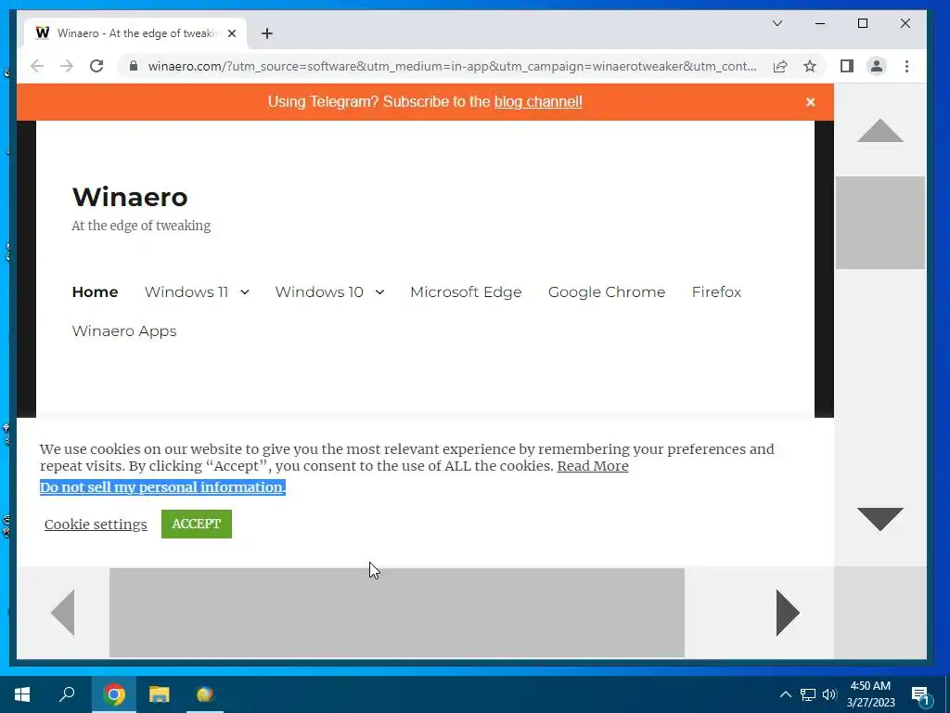Click the horizontal scrollbar left arrow

click(x=63, y=613)
